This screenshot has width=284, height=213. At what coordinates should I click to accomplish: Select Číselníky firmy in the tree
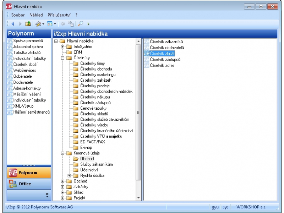(x=92, y=64)
